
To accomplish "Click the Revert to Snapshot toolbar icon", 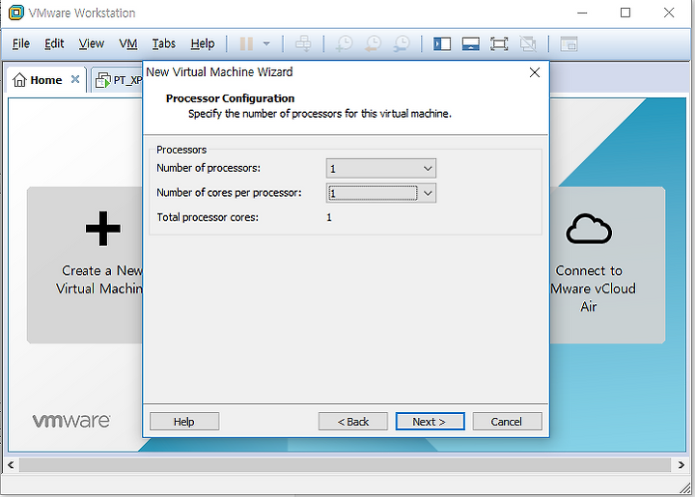I will 373,43.
